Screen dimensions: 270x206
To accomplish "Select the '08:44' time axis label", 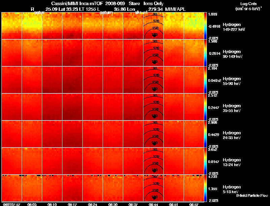I will [153, 204].
